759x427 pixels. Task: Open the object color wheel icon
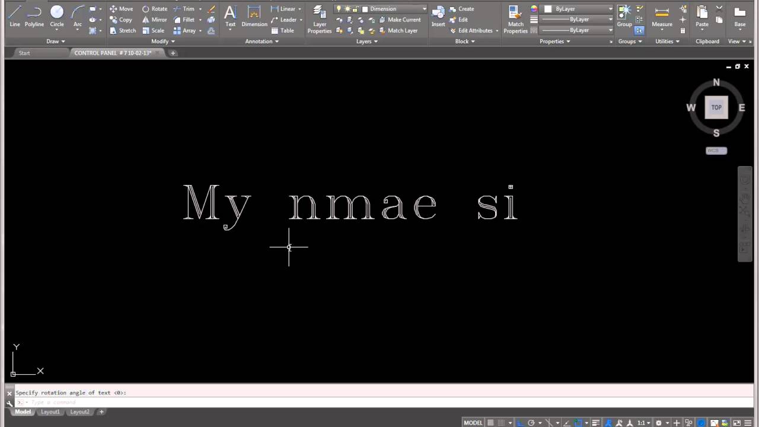pyautogui.click(x=534, y=9)
